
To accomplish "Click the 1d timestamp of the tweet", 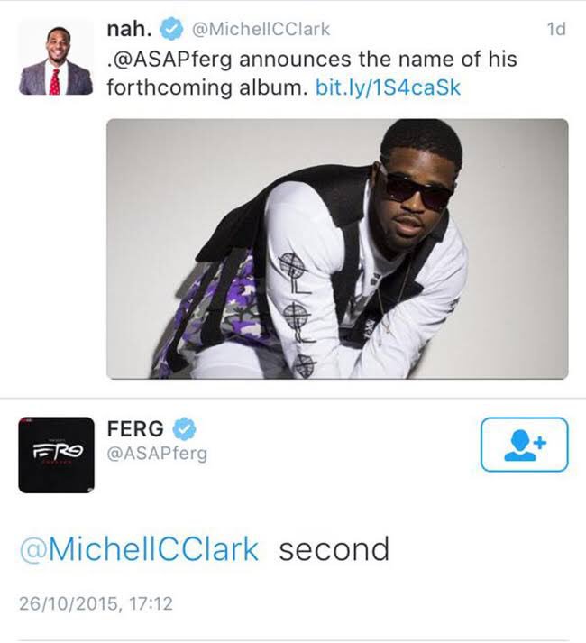I will pyautogui.click(x=556, y=29).
